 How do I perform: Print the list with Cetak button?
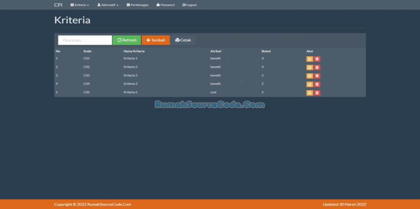[x=183, y=40]
